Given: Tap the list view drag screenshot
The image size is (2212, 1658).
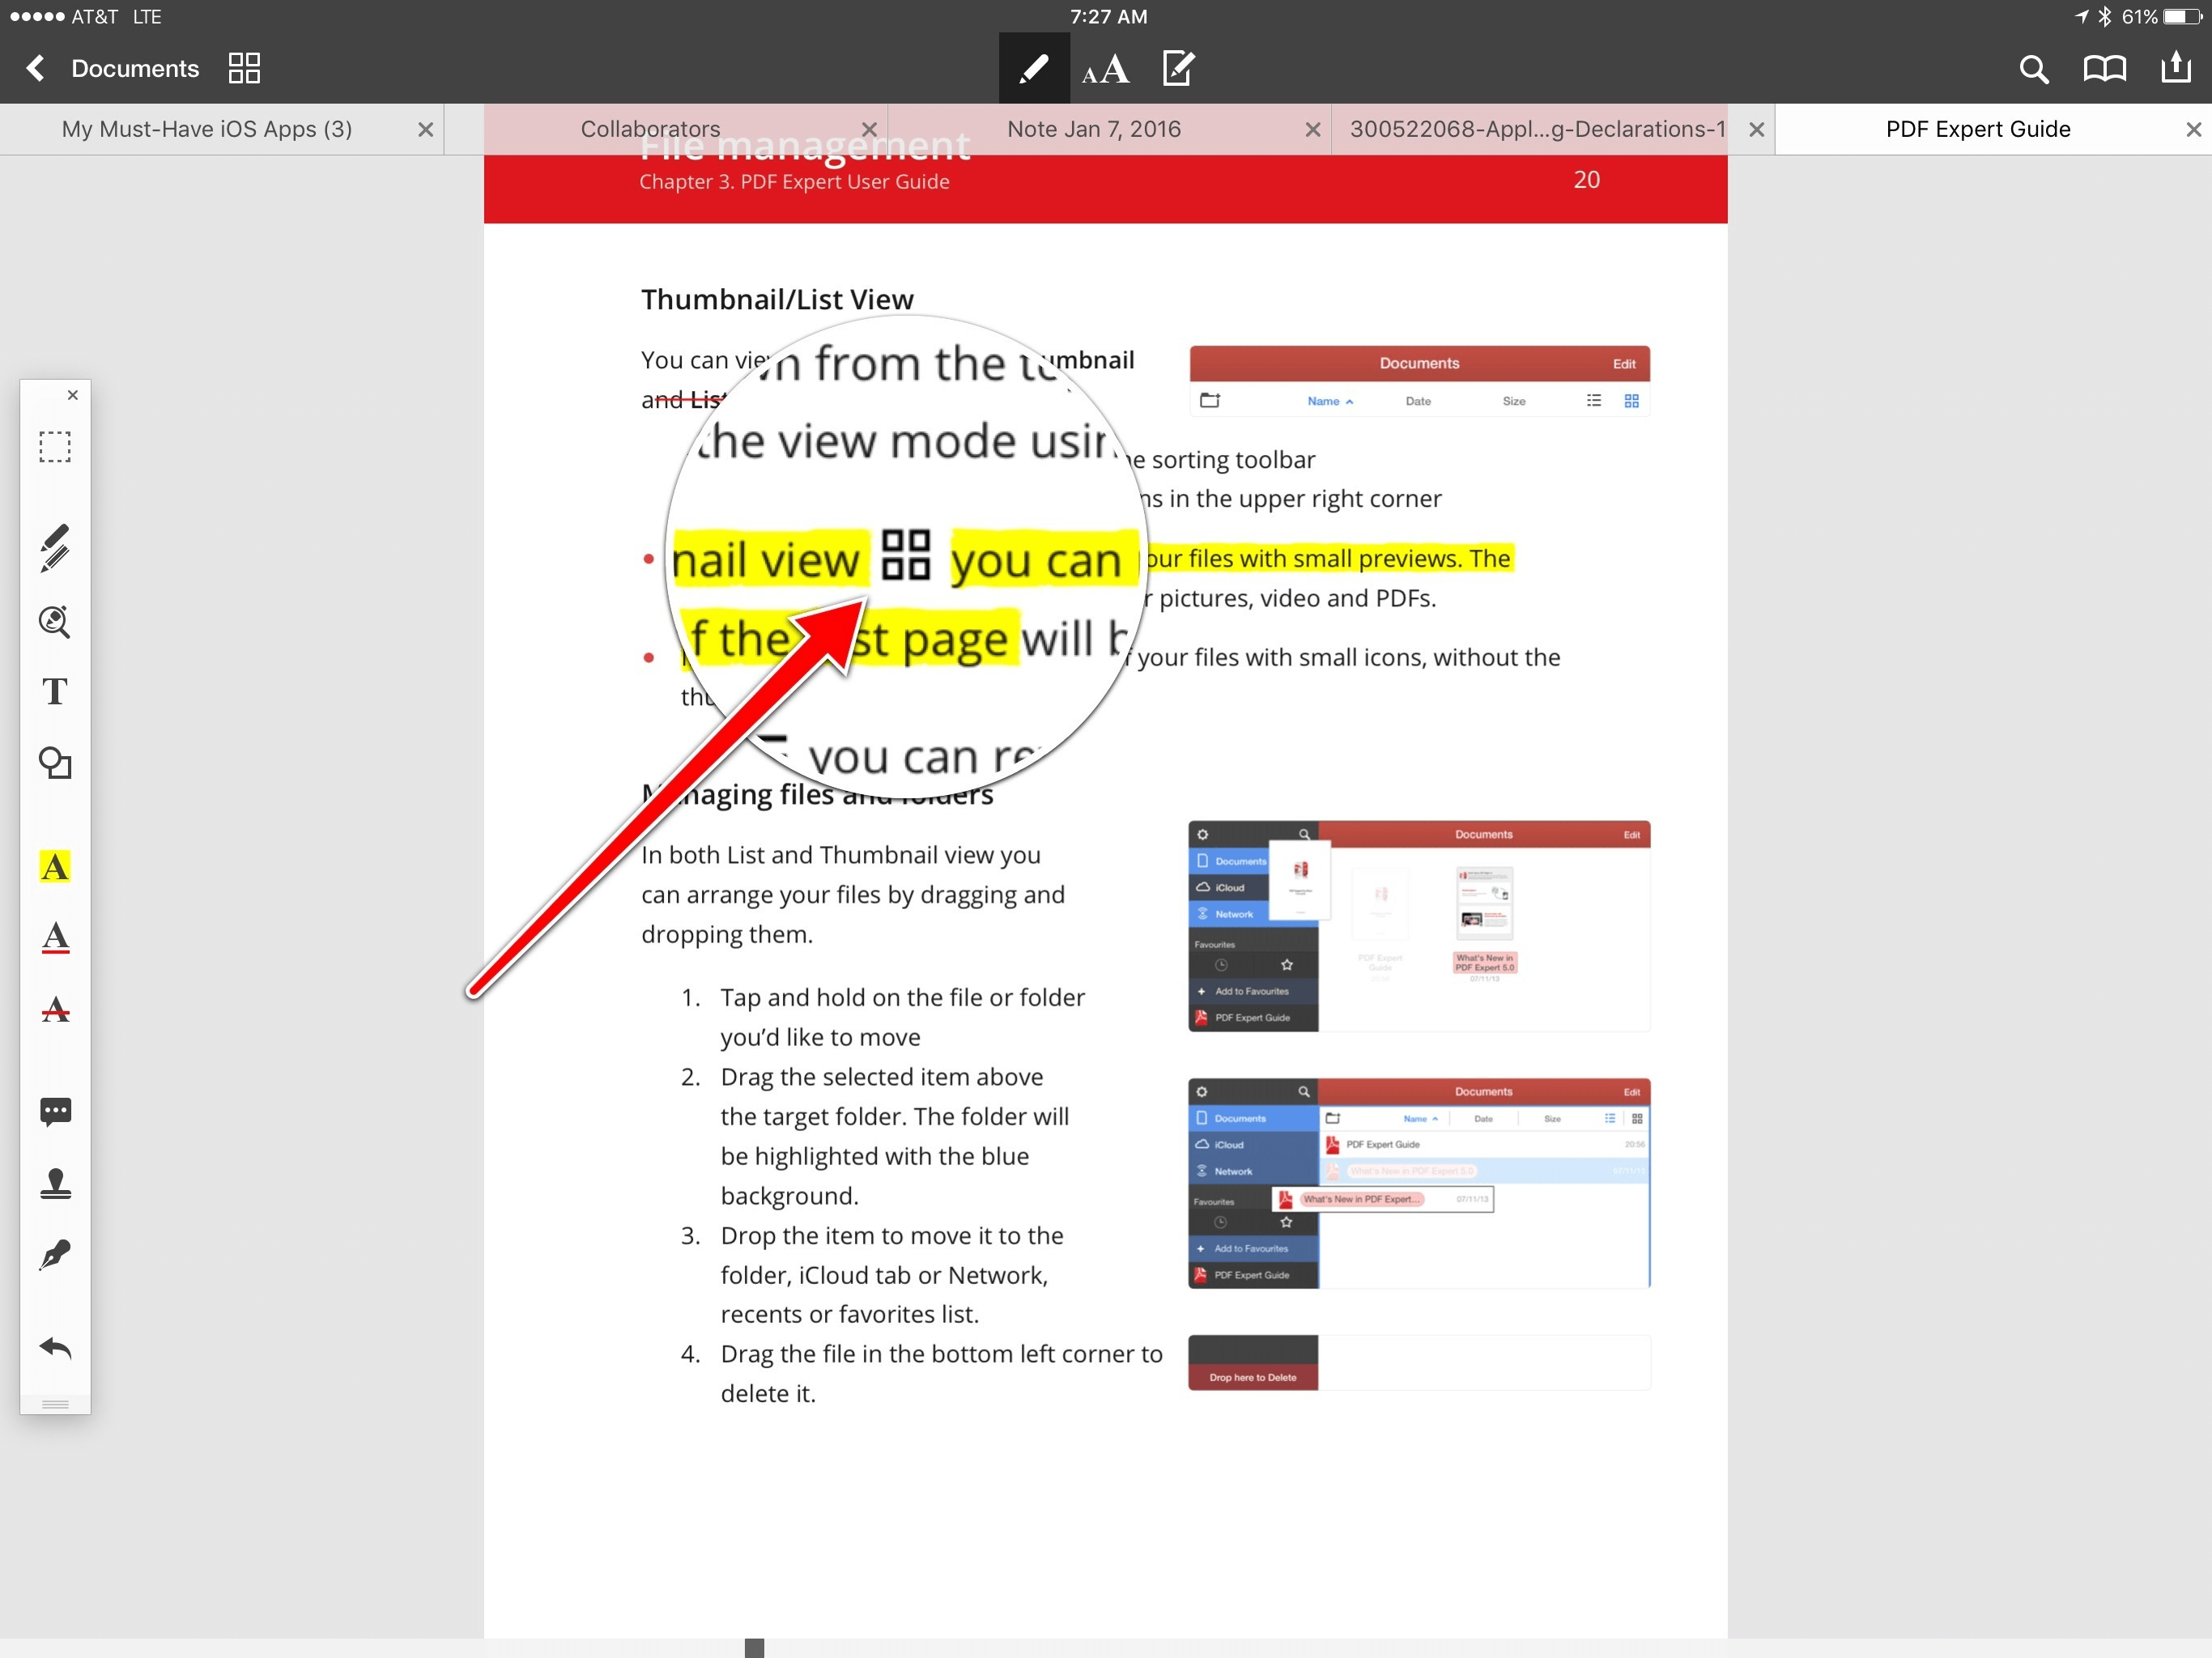Looking at the screenshot, I should pyautogui.click(x=1419, y=1183).
